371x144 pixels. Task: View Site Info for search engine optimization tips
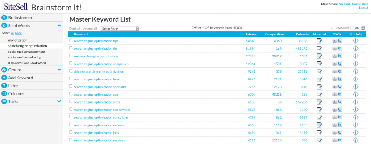355,41
